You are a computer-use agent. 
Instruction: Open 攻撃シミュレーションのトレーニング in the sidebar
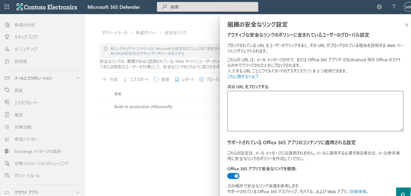coord(41,163)
